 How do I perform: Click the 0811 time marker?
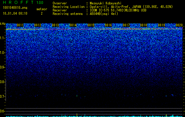click(20, 25)
